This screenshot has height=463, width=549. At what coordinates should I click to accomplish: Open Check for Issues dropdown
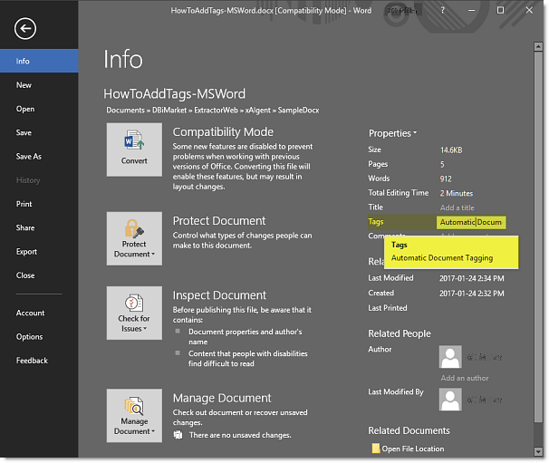pos(134,313)
